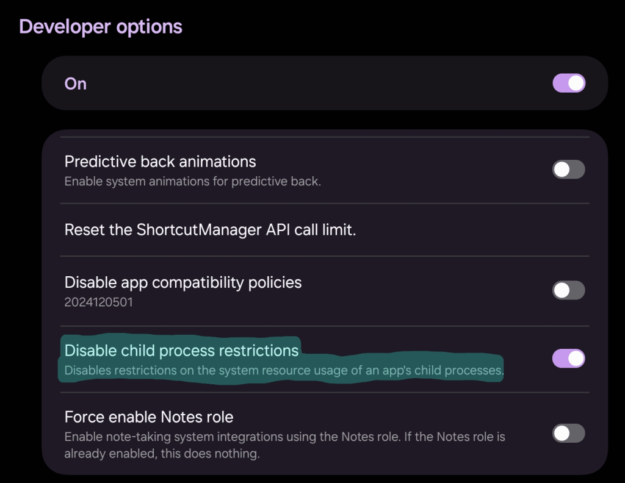Image resolution: width=625 pixels, height=483 pixels.
Task: Tap the Disable app compatibility policies title
Action: pos(183,282)
